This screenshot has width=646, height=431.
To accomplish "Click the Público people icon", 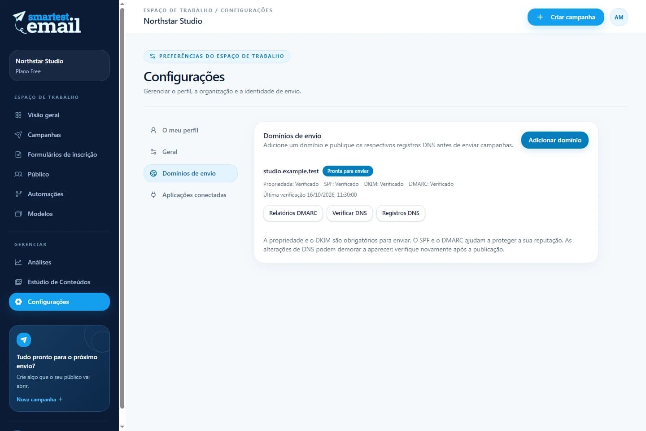I will click(18, 174).
